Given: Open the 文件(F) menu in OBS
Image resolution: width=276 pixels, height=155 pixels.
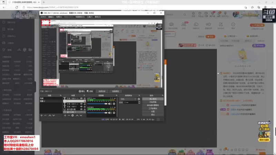Looking at the screenshot, I should 43,17.
